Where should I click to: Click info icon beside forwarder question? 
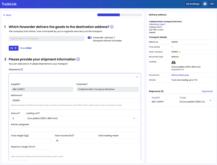[x=112, y=27]
